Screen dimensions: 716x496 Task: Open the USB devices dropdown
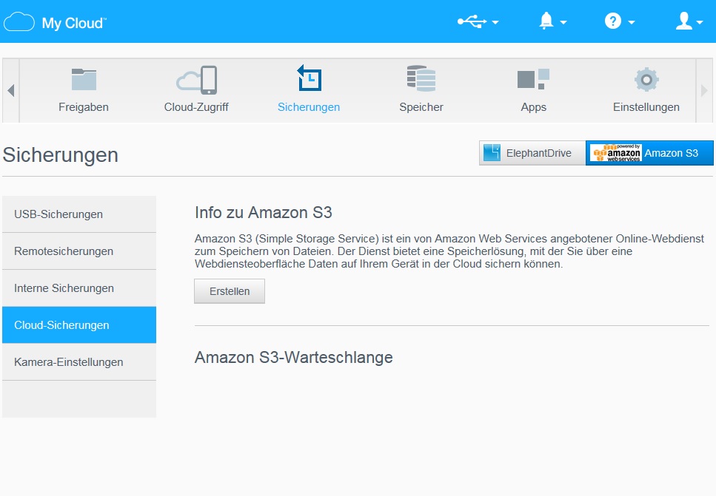[478, 21]
